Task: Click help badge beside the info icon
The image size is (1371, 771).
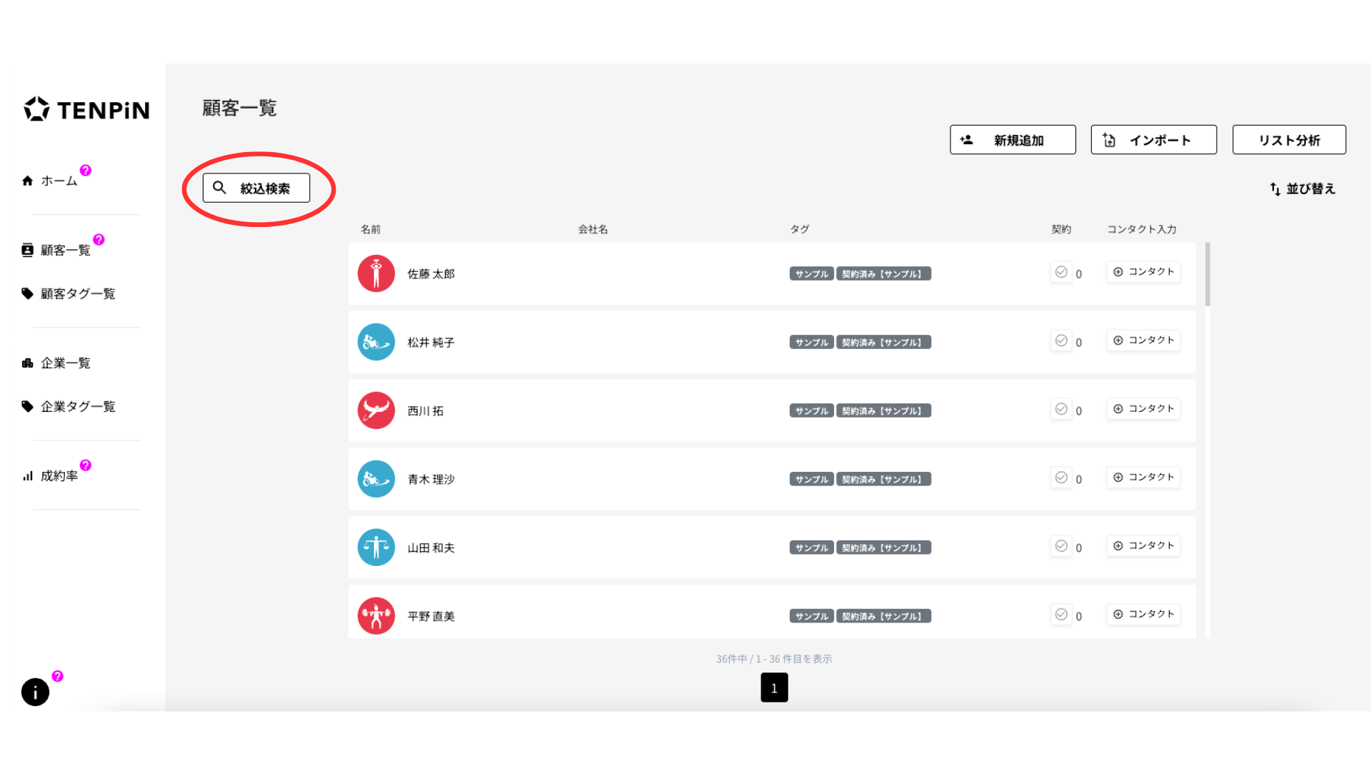Action: 58,676
